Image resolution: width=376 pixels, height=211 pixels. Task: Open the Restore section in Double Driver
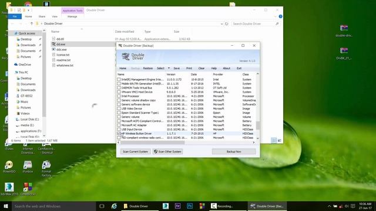(147, 69)
